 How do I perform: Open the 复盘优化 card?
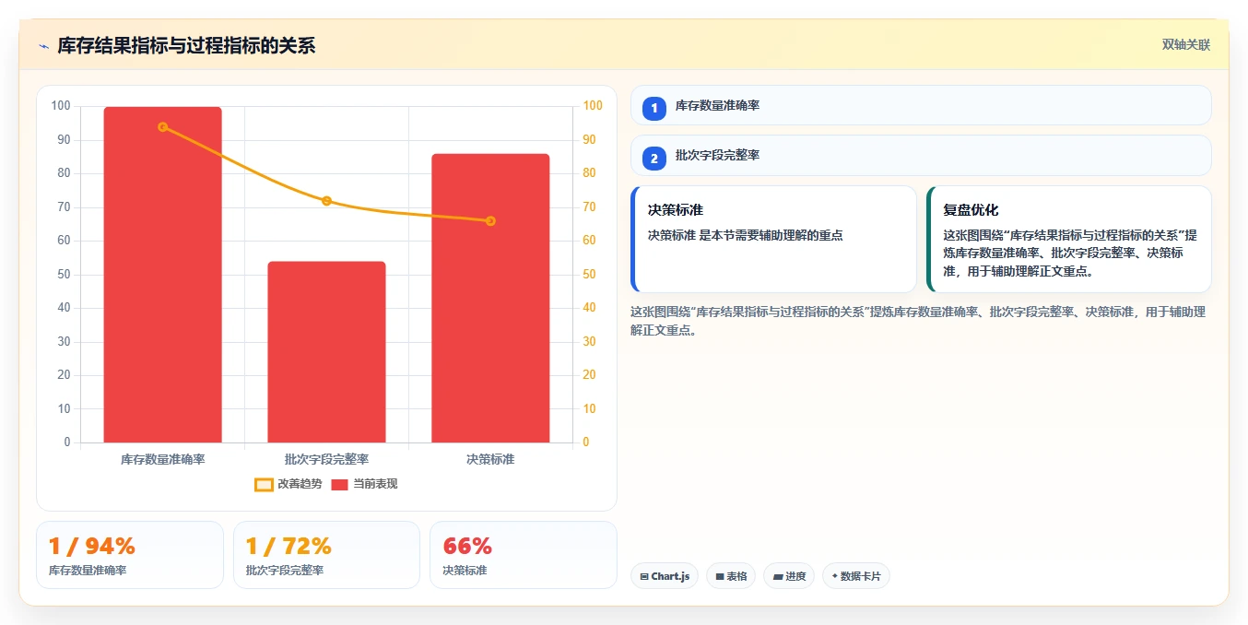click(1069, 240)
